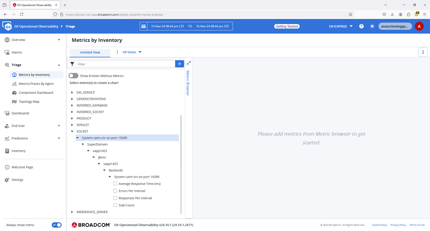The height and width of the screenshot is (231, 430).
Task: Open the three-dot menu at top right
Action: point(423,52)
